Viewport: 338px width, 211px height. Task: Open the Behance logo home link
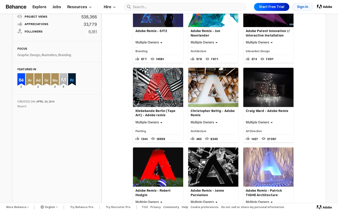[x=16, y=7]
